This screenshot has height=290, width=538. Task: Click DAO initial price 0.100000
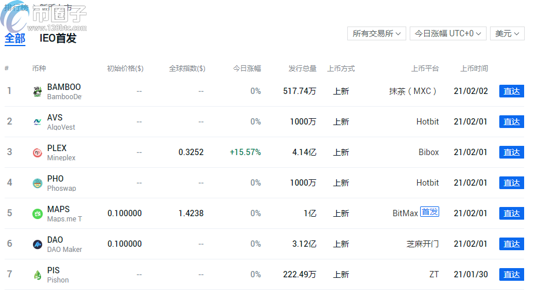125,244
